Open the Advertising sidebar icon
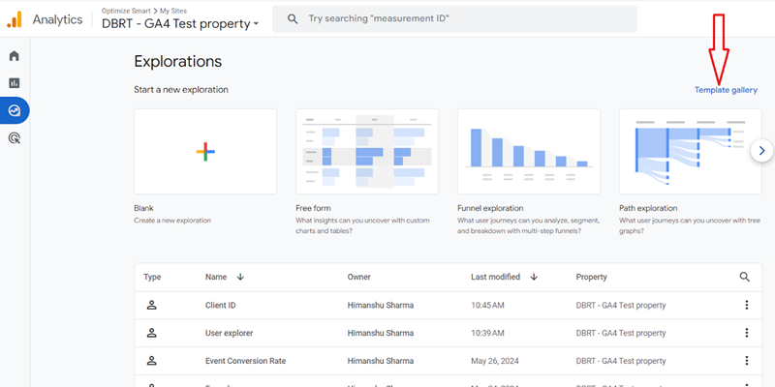The height and width of the screenshot is (387, 775). 15,138
